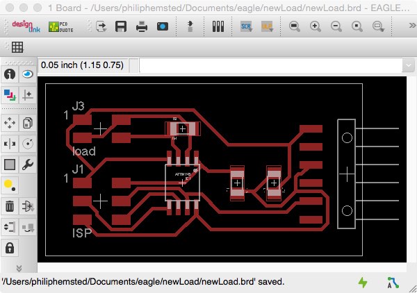This screenshot has height=293, width=417.
Task: Click the saved status message text
Action: point(143,282)
